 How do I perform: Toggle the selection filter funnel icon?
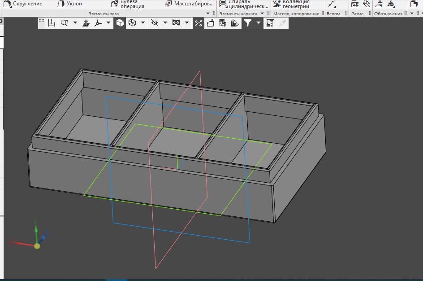[247, 23]
